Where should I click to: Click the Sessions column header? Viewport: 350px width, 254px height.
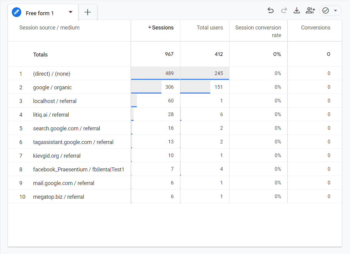click(x=163, y=27)
